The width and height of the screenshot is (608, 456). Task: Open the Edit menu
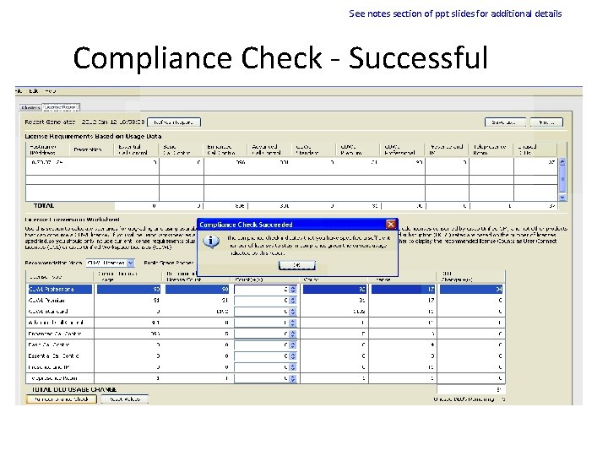pyautogui.click(x=34, y=91)
